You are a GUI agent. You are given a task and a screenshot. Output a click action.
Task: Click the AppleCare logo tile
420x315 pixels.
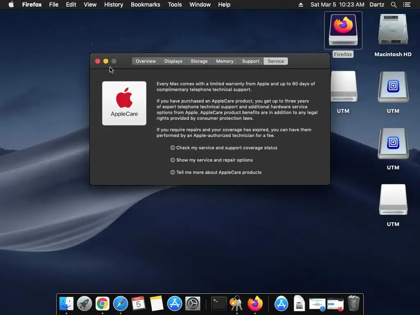124,103
